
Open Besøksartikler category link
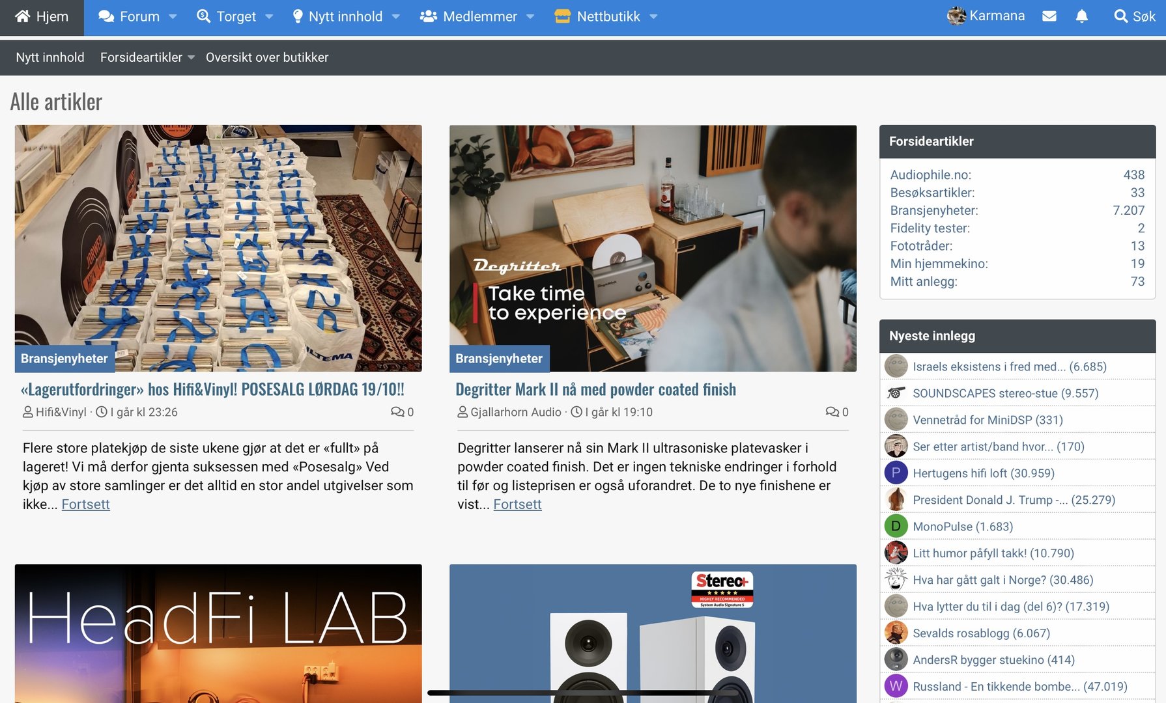[932, 193]
